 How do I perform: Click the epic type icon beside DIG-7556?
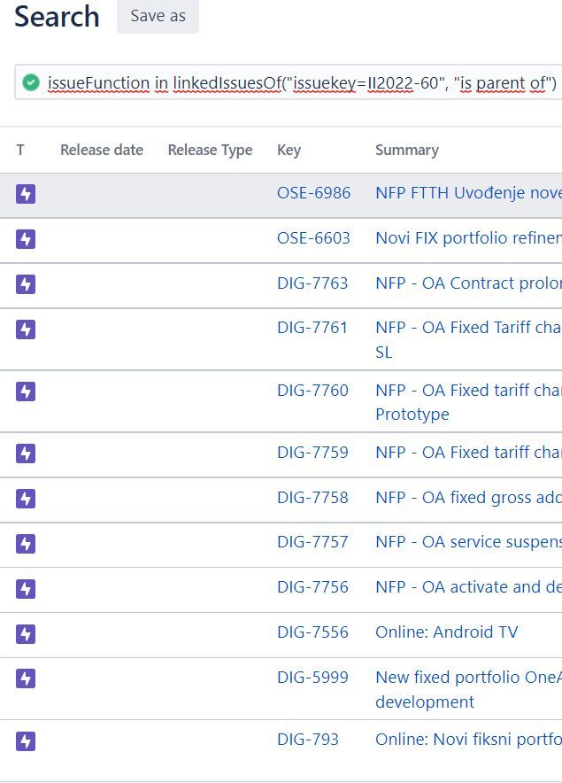point(26,633)
